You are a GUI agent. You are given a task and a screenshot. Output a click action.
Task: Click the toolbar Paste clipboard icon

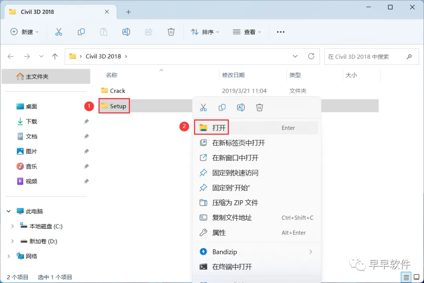[x=104, y=32]
